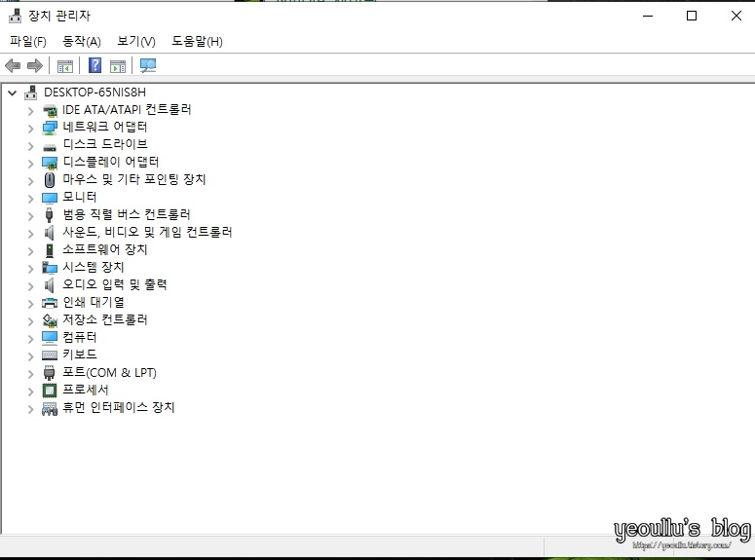755x560 pixels.
Task: Open the 동작(A) menu
Action: click(x=82, y=42)
